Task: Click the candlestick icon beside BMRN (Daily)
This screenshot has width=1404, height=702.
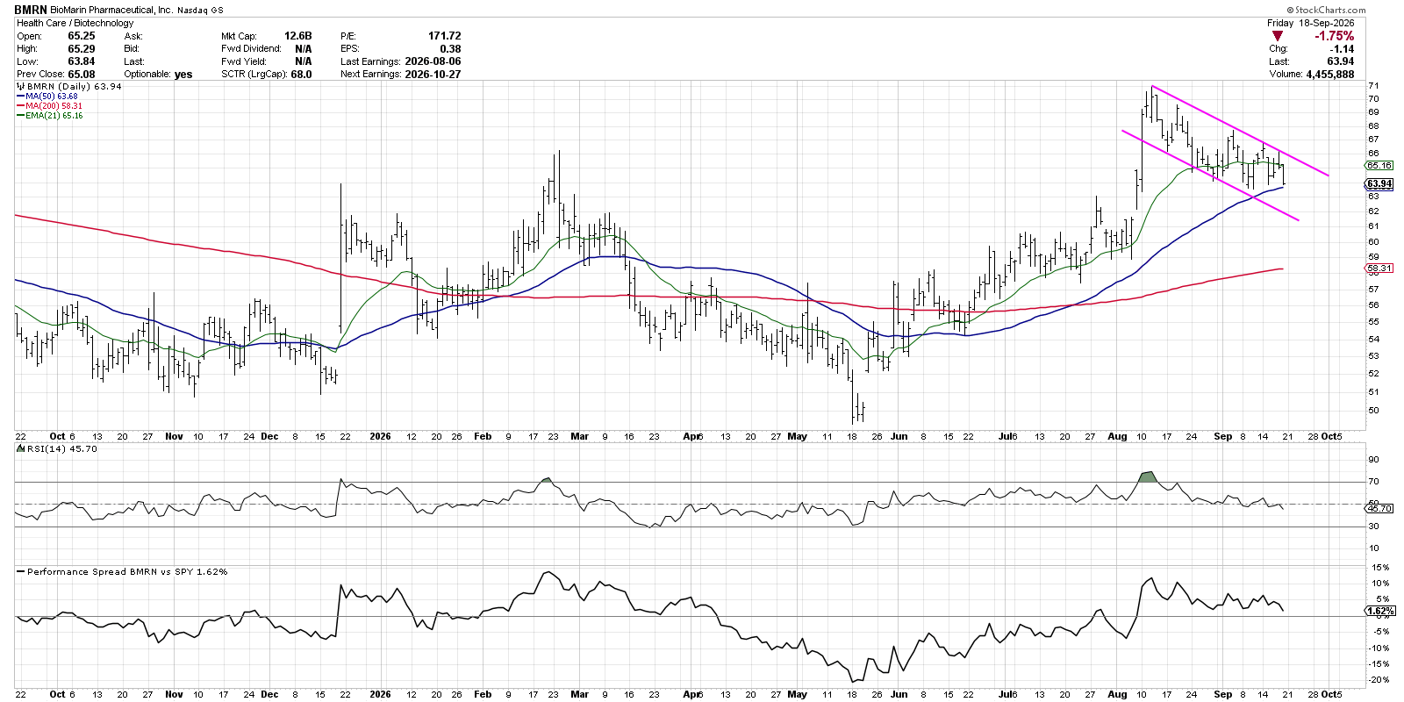Action: click(x=20, y=87)
